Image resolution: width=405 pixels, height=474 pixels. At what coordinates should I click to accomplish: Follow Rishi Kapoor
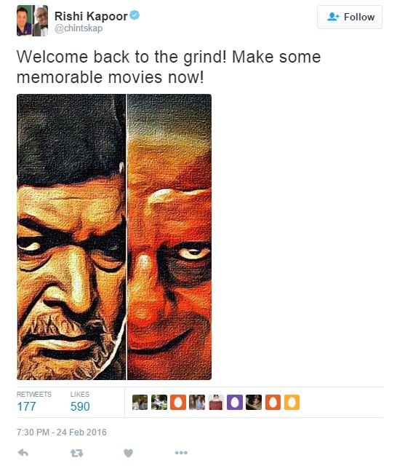(350, 17)
